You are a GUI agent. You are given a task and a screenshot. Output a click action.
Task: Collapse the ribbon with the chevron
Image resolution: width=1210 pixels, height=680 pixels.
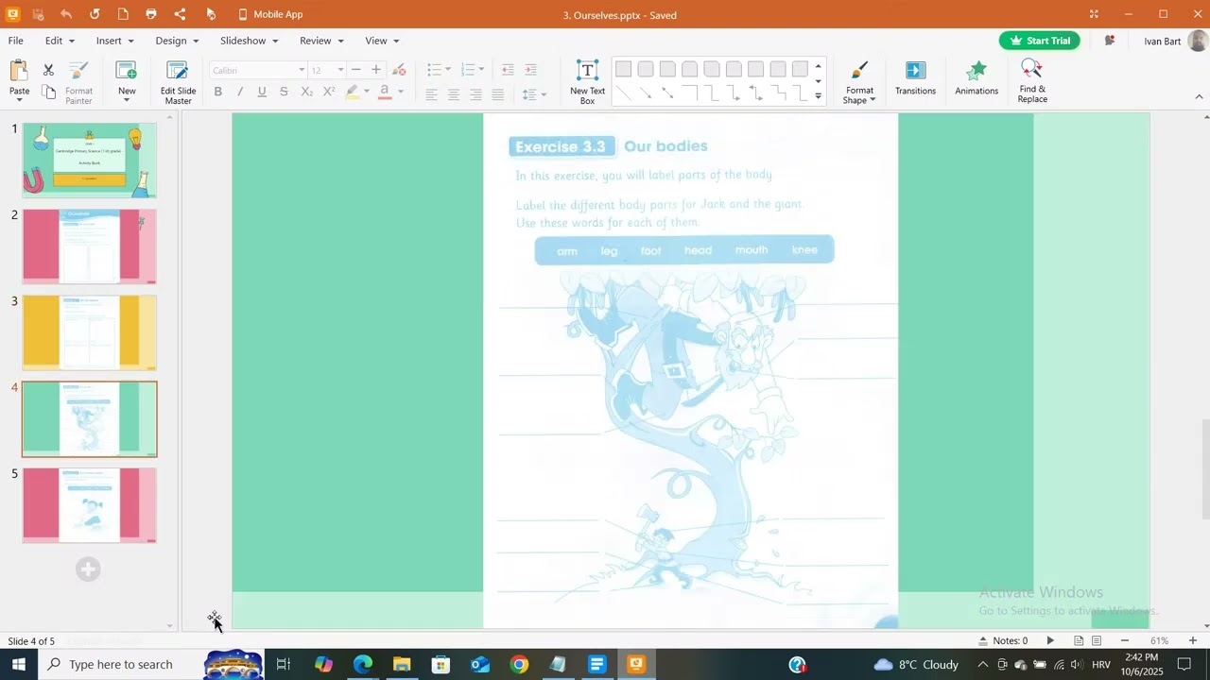[x=1199, y=96]
